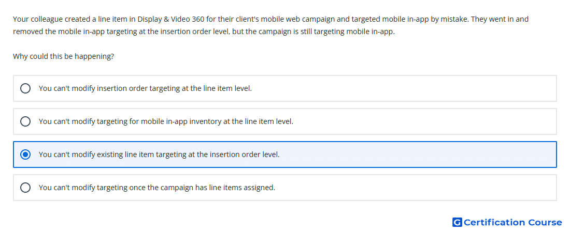Pick radio for 'campaign has line items assigned'
570x232 pixels.
point(25,188)
